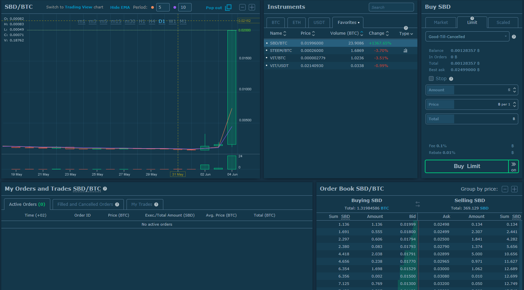Image resolution: width=524 pixels, height=290 pixels.
Task: Select the VIT/USDT instrument
Action: coord(340,66)
